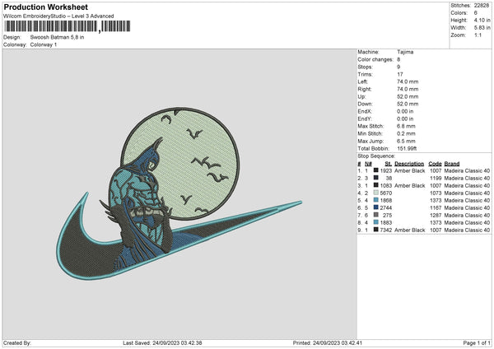Click the Machine value Tajima
Viewport: 494px width, 349px height.
tap(405, 52)
